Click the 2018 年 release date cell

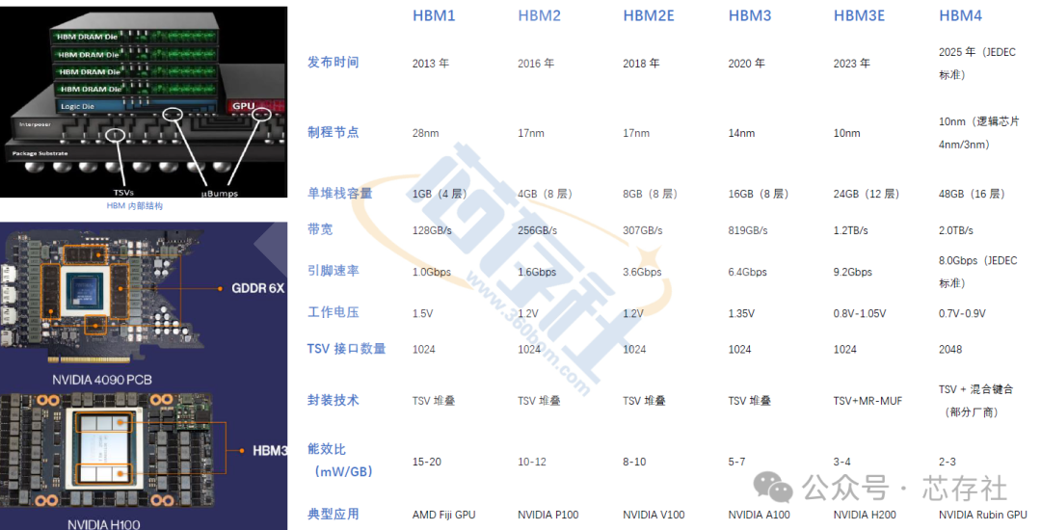coord(641,63)
